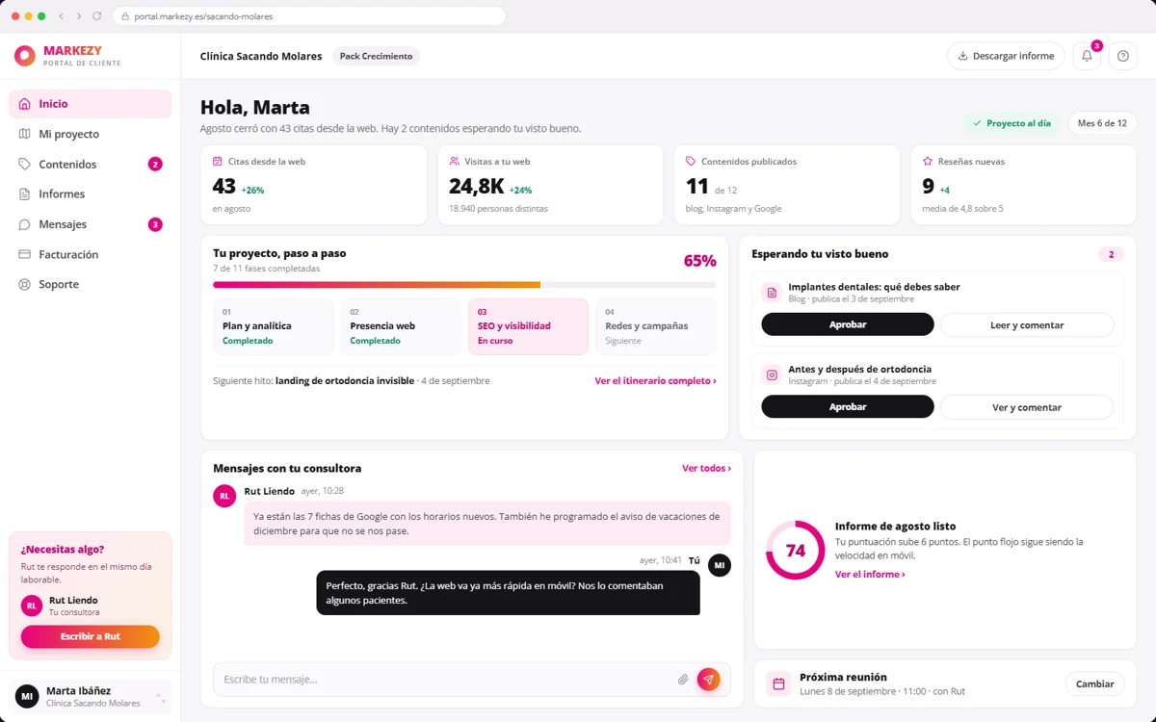Viewport: 1156px width, 722px height.
Task: Click the MI avatar next to your reply
Action: click(x=720, y=565)
